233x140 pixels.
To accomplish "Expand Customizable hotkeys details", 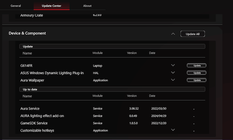I will (x=173, y=130).
